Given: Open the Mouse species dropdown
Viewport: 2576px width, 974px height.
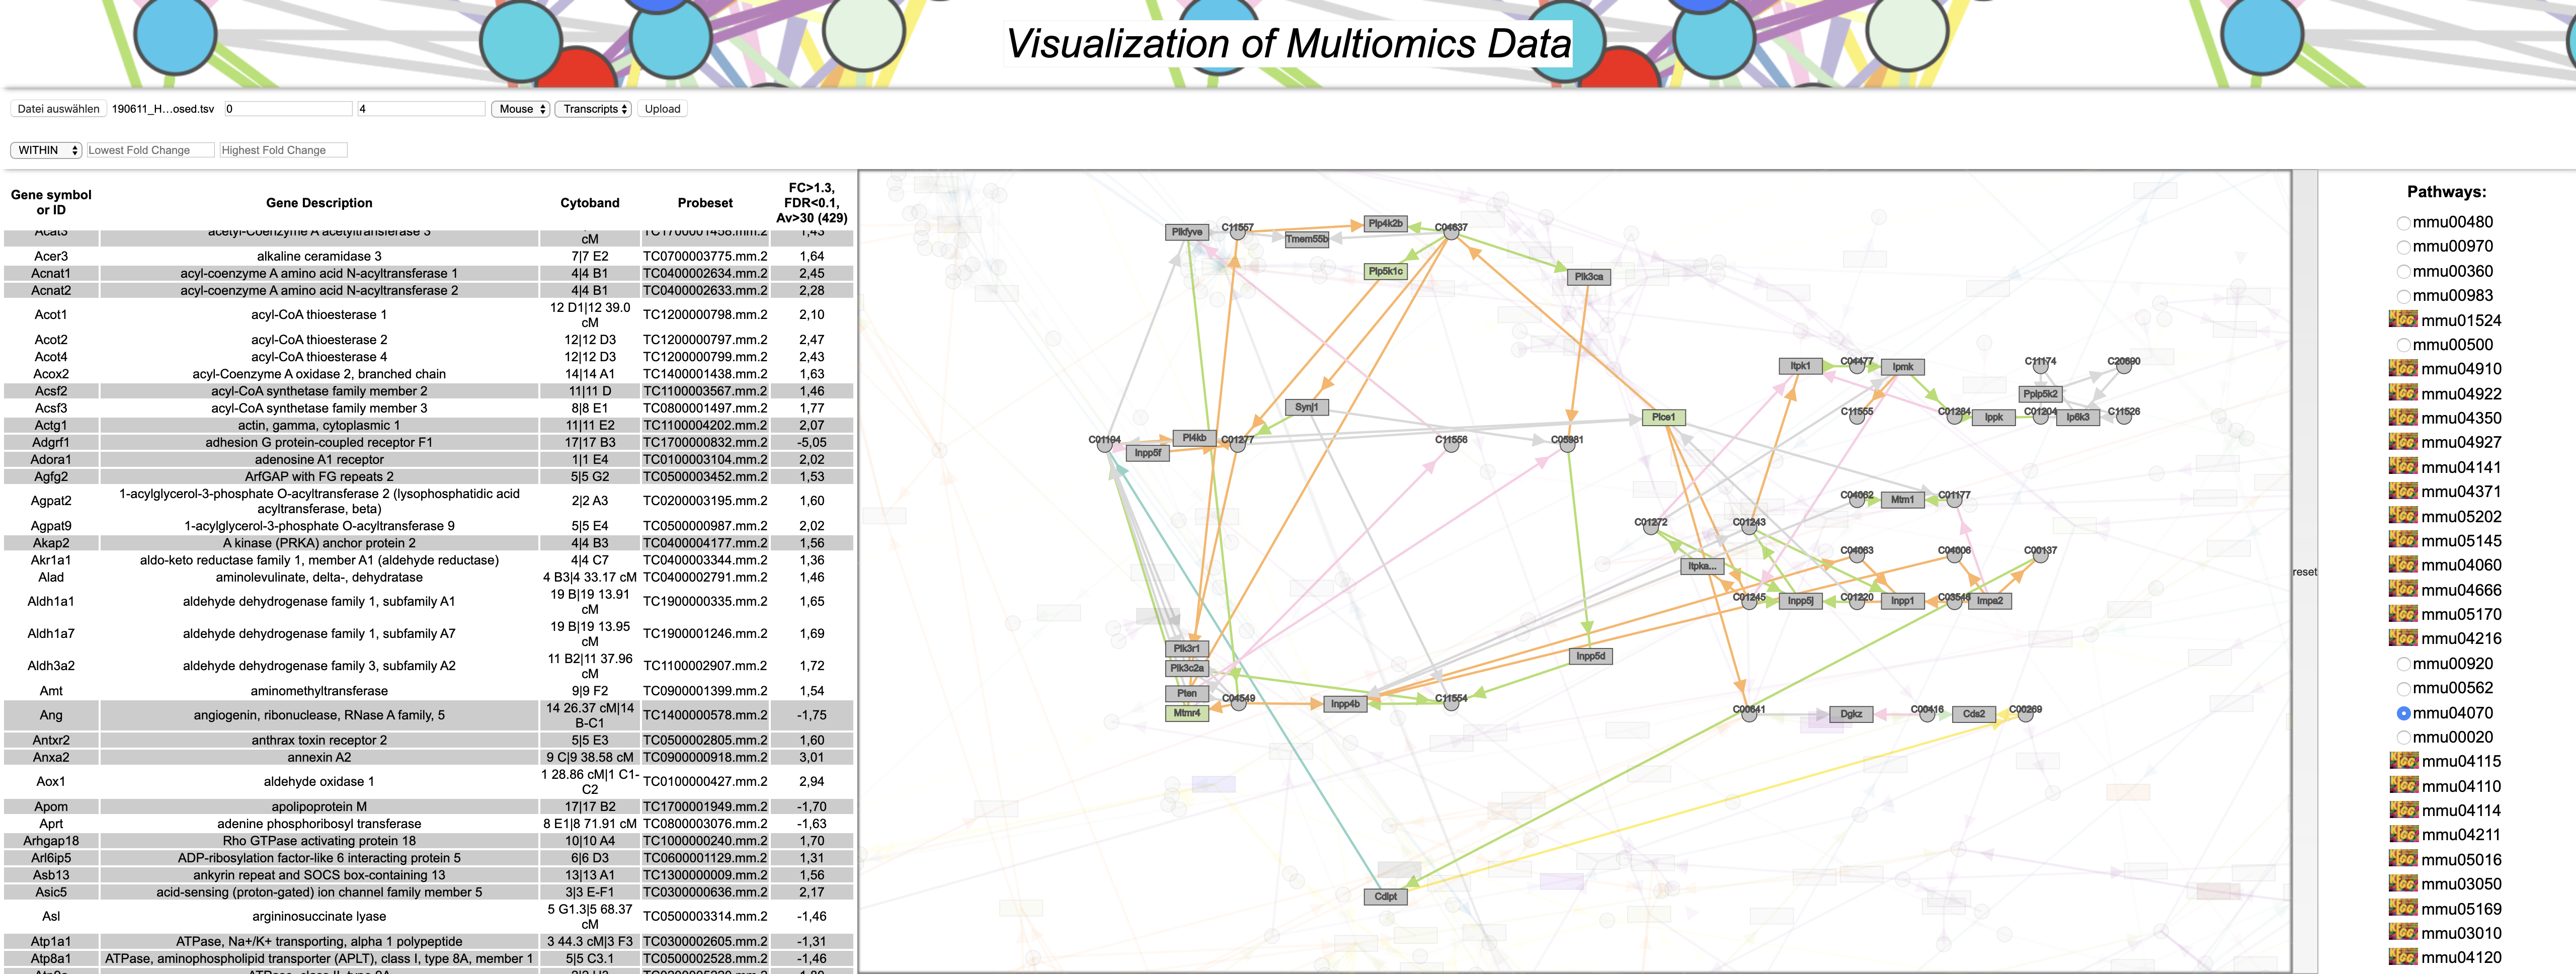Looking at the screenshot, I should pyautogui.click(x=521, y=109).
